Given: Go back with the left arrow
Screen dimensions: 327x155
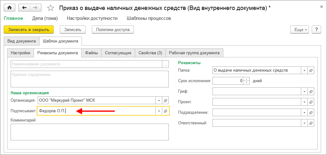Looking at the screenshot, I should [25, 8].
